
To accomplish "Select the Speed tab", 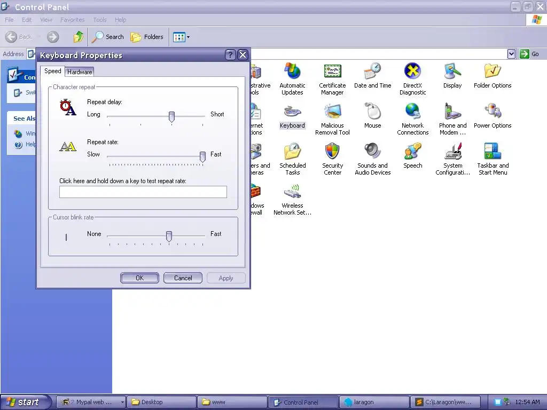I will coord(53,71).
